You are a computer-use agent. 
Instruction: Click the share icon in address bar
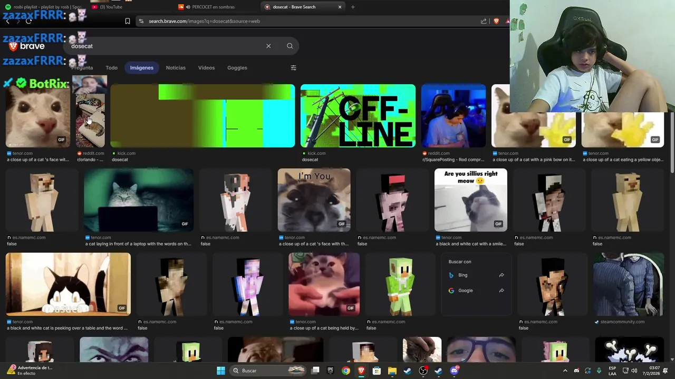pyautogui.click(x=484, y=21)
